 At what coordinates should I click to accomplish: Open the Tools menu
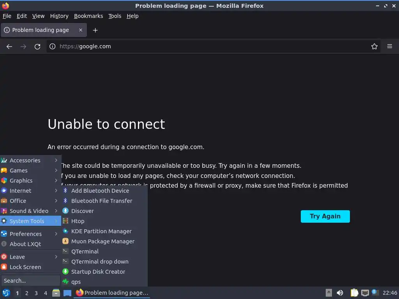[115, 16]
